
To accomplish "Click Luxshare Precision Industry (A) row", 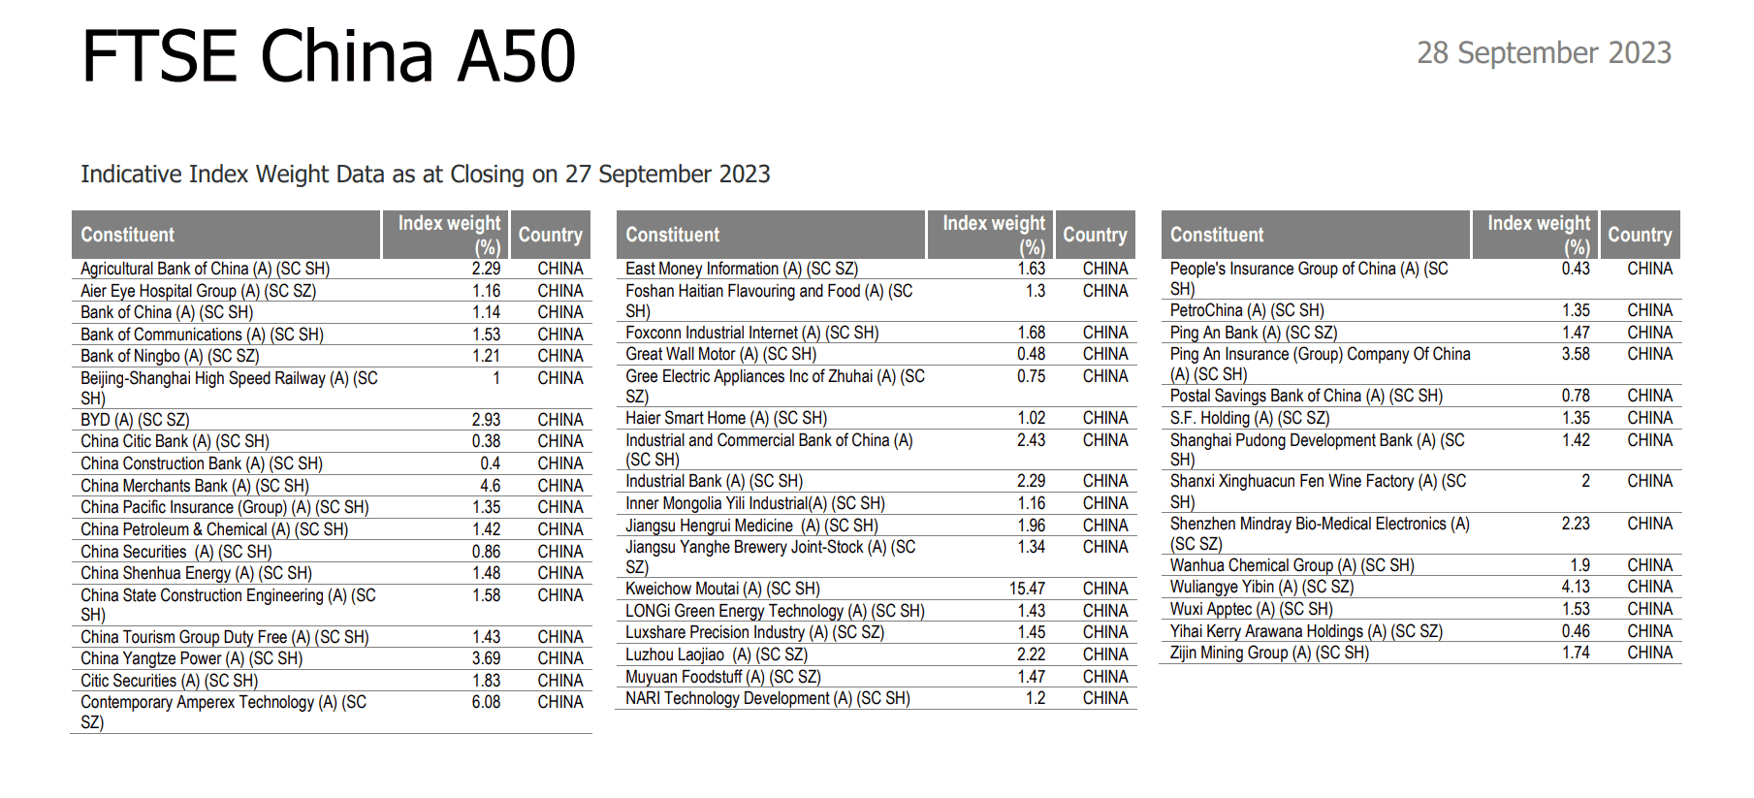I will click(877, 632).
